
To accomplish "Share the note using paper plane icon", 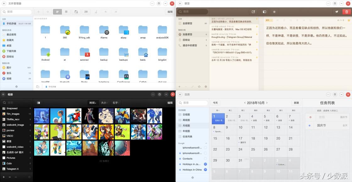I will 337,12.
